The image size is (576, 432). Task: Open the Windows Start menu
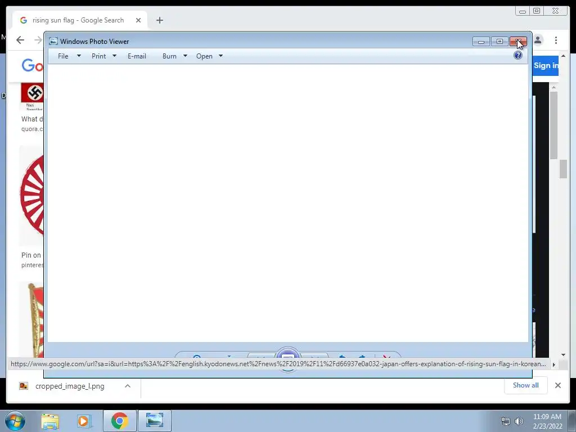15,421
